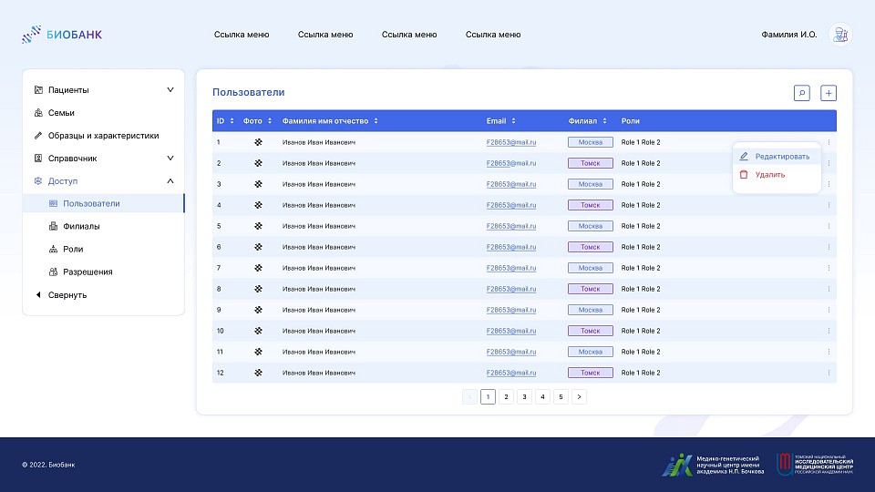Click the photo icon in row 12
This screenshot has width=875, height=492.
pos(258,373)
